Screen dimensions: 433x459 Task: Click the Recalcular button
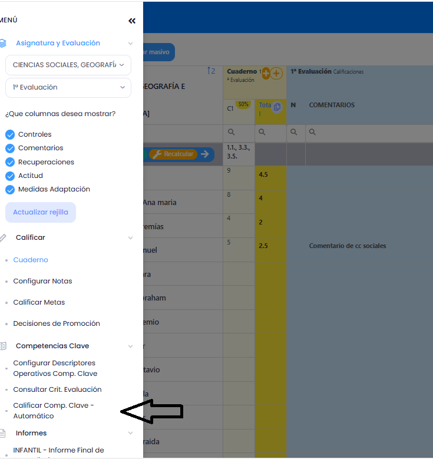point(174,154)
